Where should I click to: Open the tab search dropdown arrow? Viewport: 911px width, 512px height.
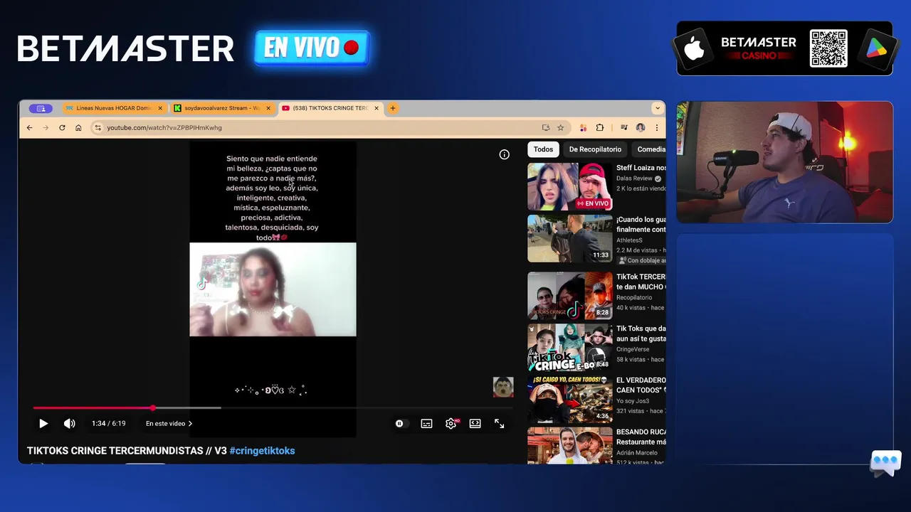(x=658, y=108)
